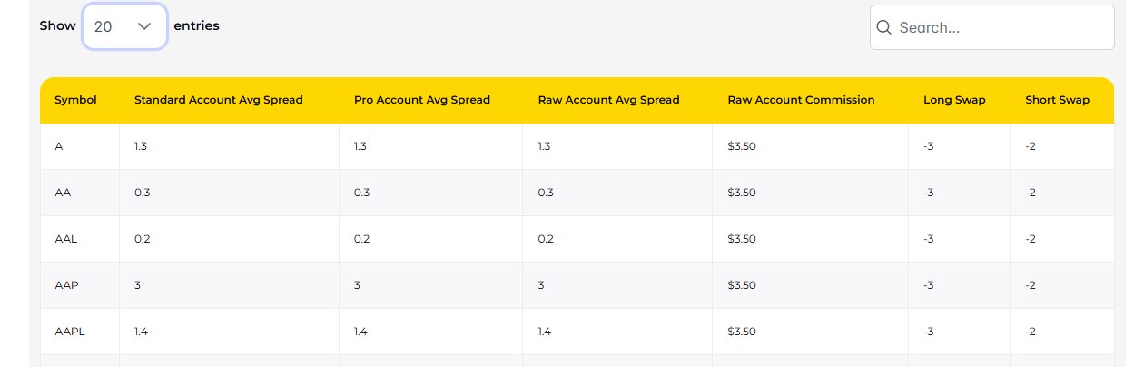This screenshot has width=1144, height=367.
Task: Sort by the Symbol column header
Action: 75,100
